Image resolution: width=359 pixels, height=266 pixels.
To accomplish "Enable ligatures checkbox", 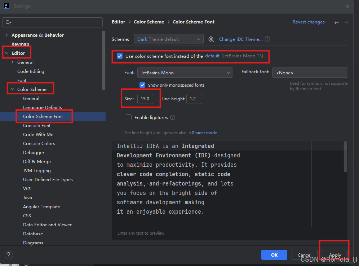I will (129, 117).
